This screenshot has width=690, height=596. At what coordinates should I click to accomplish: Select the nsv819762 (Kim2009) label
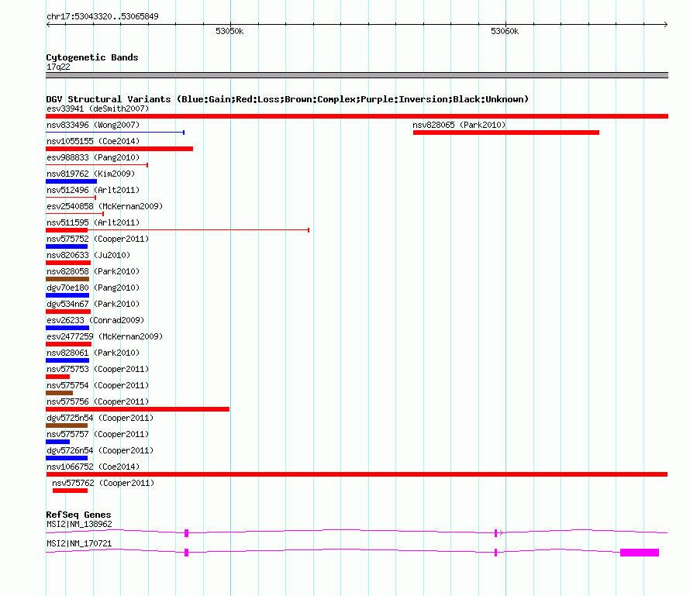[91, 174]
